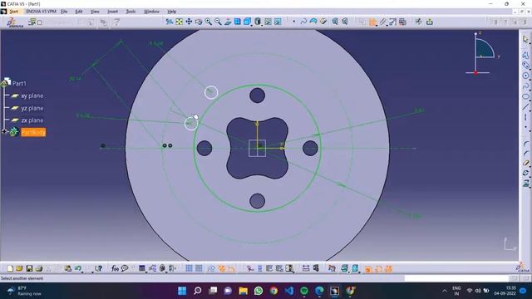Select the Profile sketch tool
This screenshot has height=299, width=532.
pyautogui.click(x=525, y=55)
